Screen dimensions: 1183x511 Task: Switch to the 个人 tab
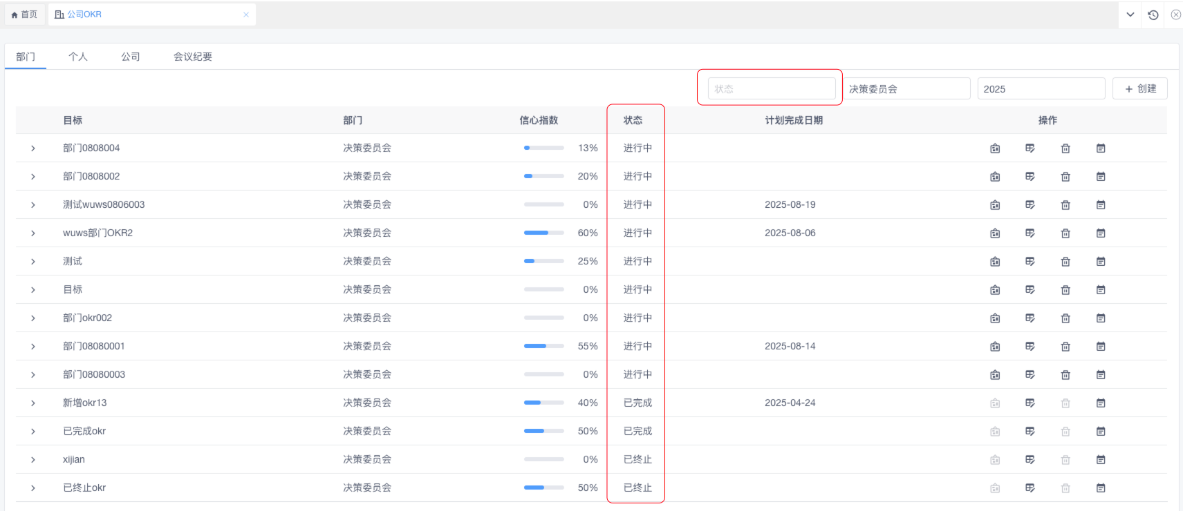coord(78,57)
